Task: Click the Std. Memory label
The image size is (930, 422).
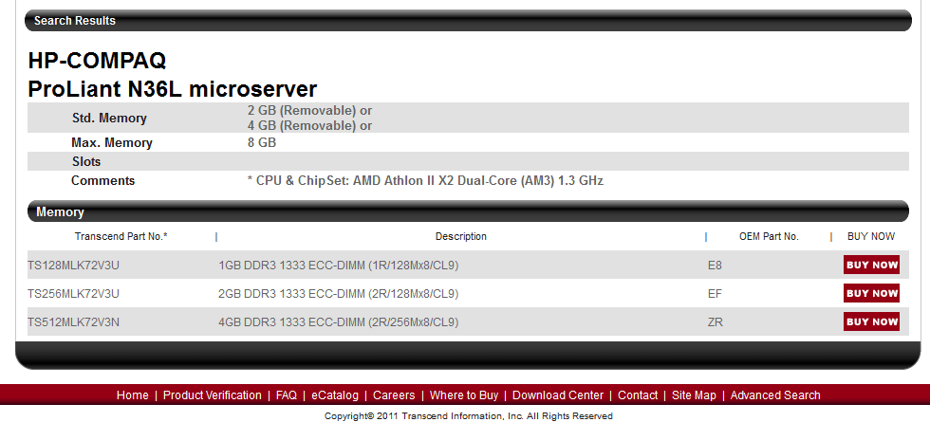Action: click(x=109, y=118)
